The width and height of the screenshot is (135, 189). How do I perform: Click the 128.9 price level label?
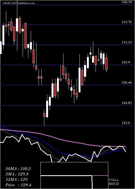[126, 62]
